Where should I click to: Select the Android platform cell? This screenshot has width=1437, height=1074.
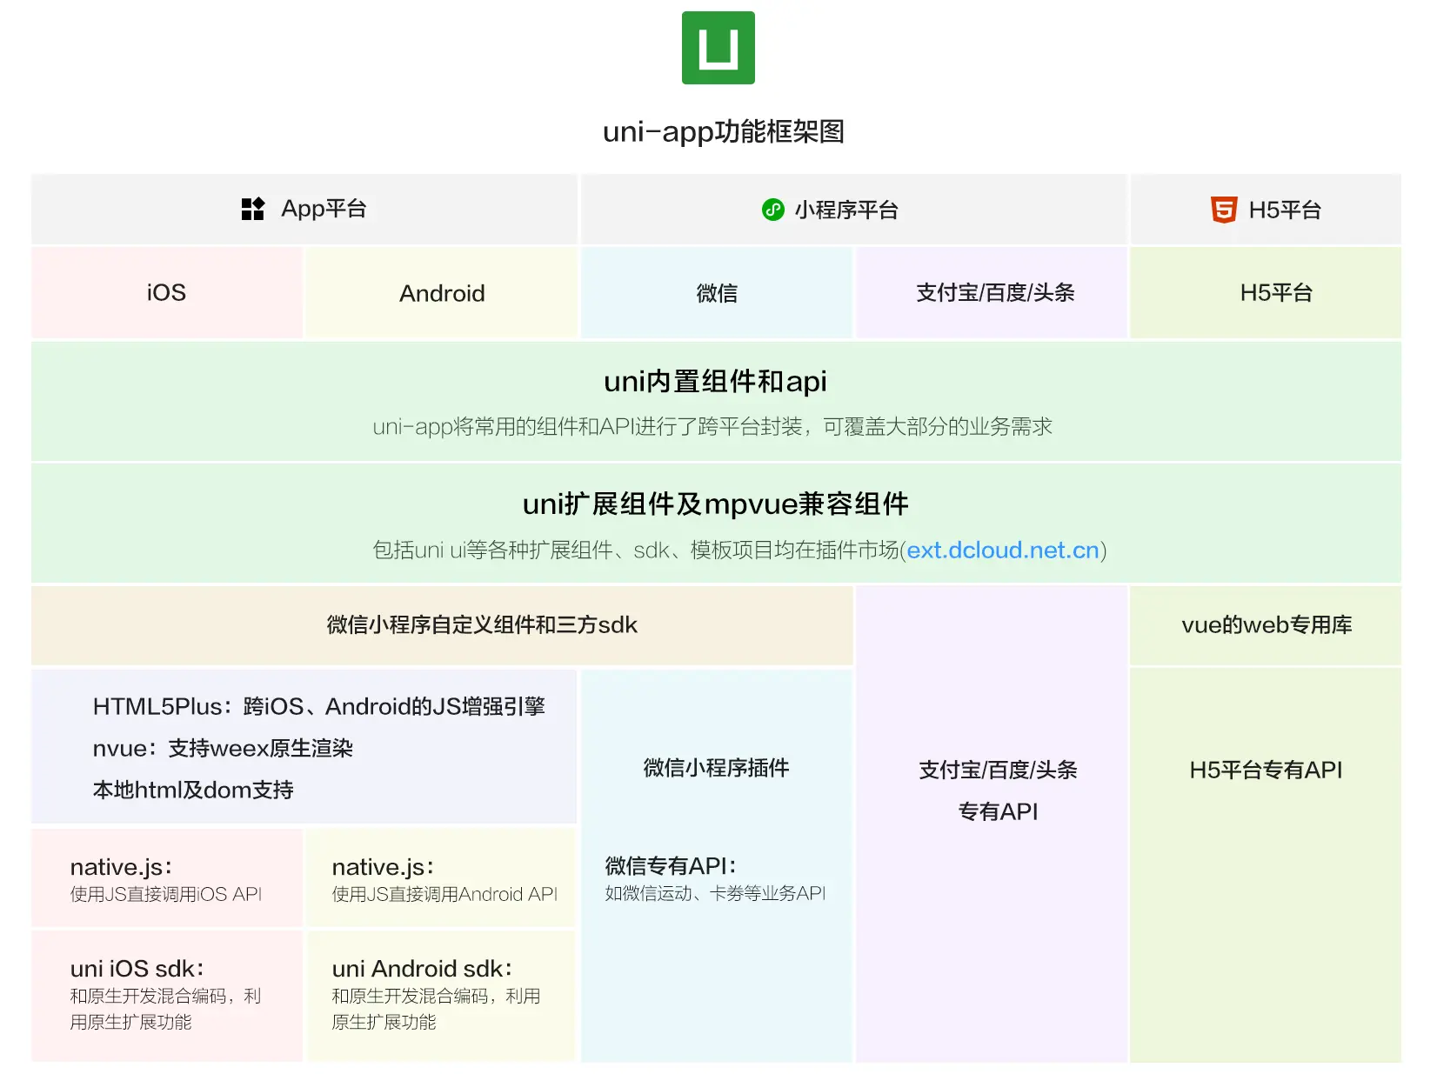point(442,292)
